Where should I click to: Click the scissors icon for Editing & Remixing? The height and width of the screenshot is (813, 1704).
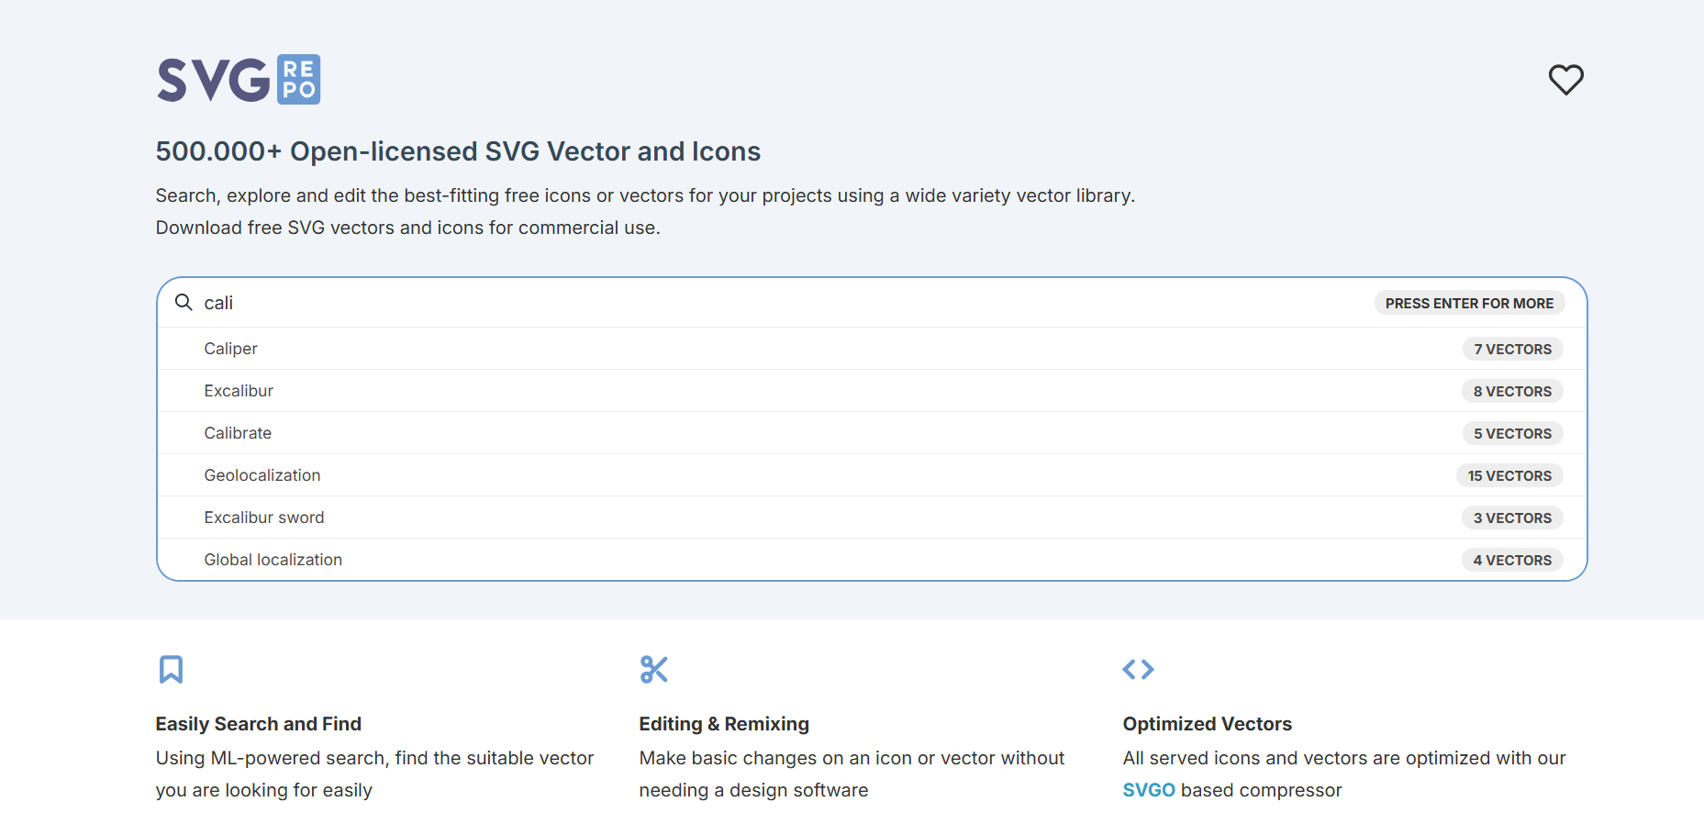tap(653, 670)
